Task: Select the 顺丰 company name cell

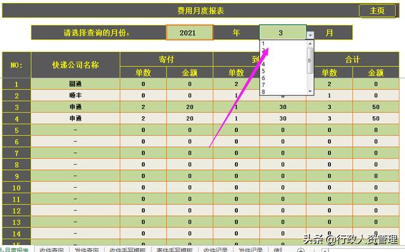Action: (x=75, y=95)
